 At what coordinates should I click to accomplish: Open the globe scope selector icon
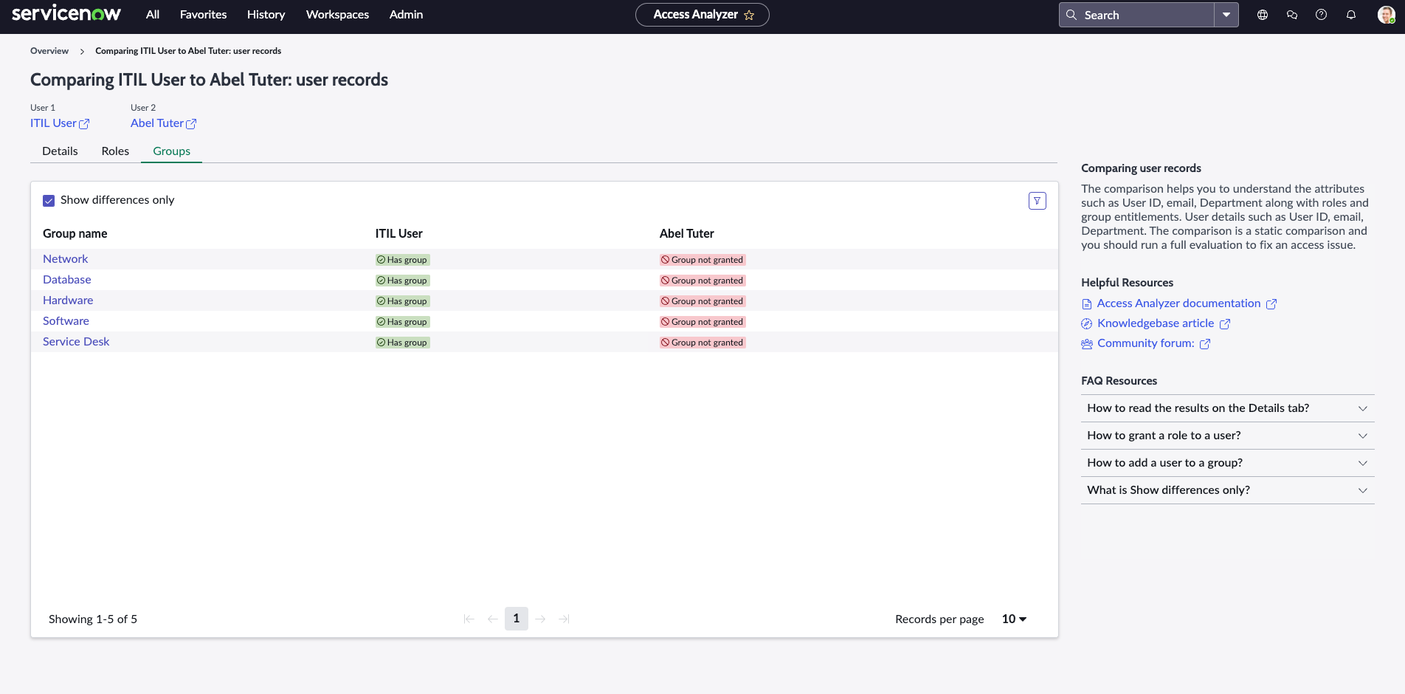tap(1263, 15)
